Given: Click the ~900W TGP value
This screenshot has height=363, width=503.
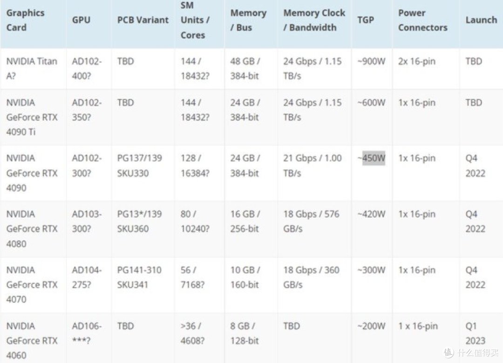Looking at the screenshot, I should click(x=372, y=61).
